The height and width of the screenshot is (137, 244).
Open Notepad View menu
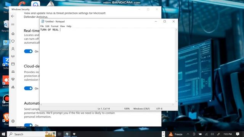(63, 26)
